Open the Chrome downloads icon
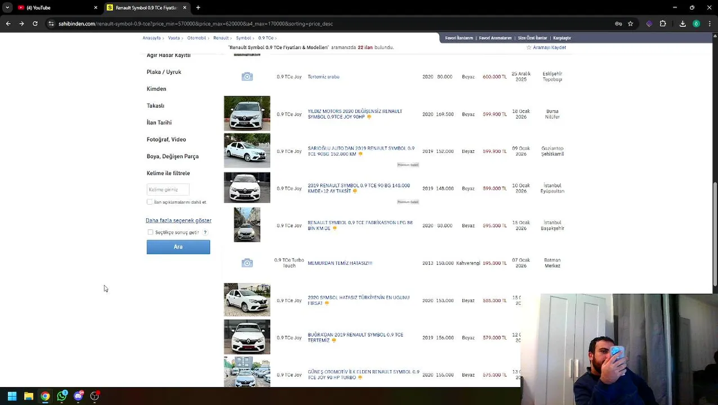 pos(683,24)
